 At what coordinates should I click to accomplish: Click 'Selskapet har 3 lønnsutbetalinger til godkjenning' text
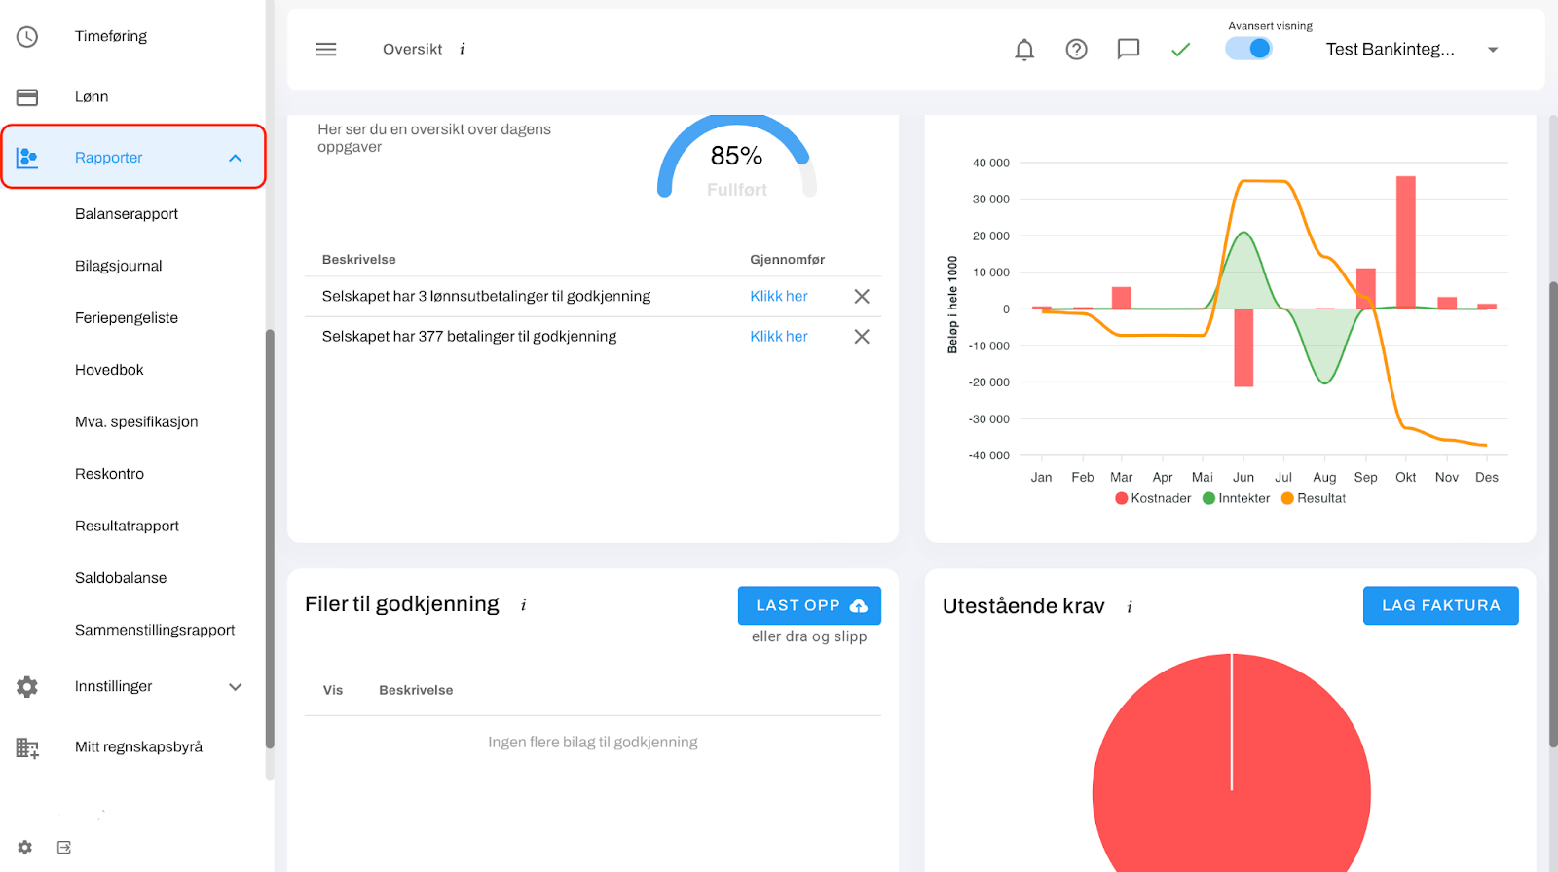pyautogui.click(x=486, y=297)
